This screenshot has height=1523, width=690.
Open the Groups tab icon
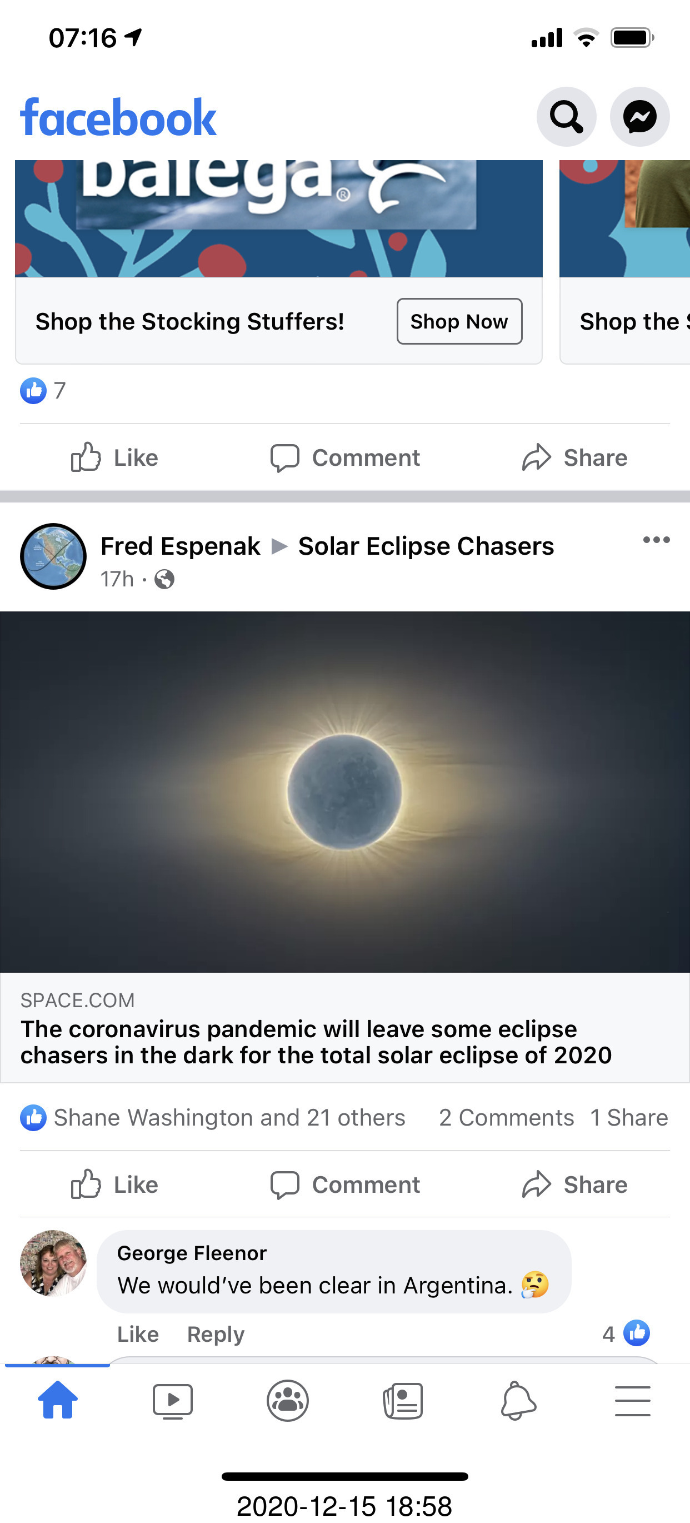[288, 1400]
